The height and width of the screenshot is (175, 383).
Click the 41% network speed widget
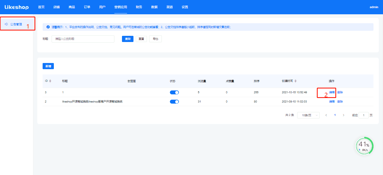[x=364, y=146]
